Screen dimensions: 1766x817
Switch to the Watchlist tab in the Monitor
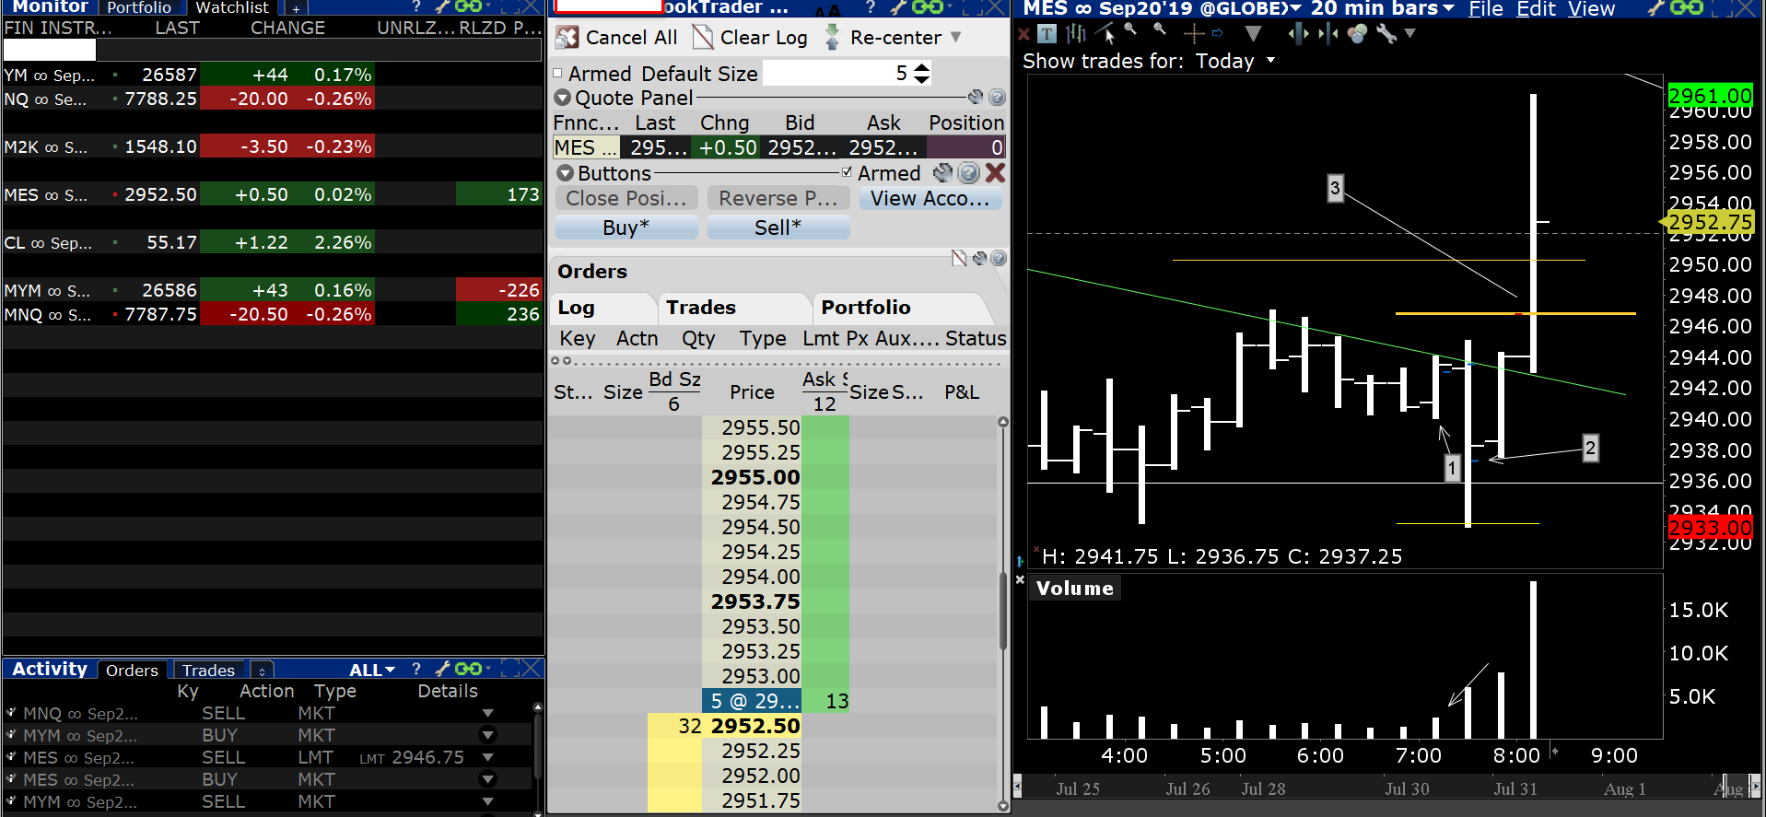232,7
